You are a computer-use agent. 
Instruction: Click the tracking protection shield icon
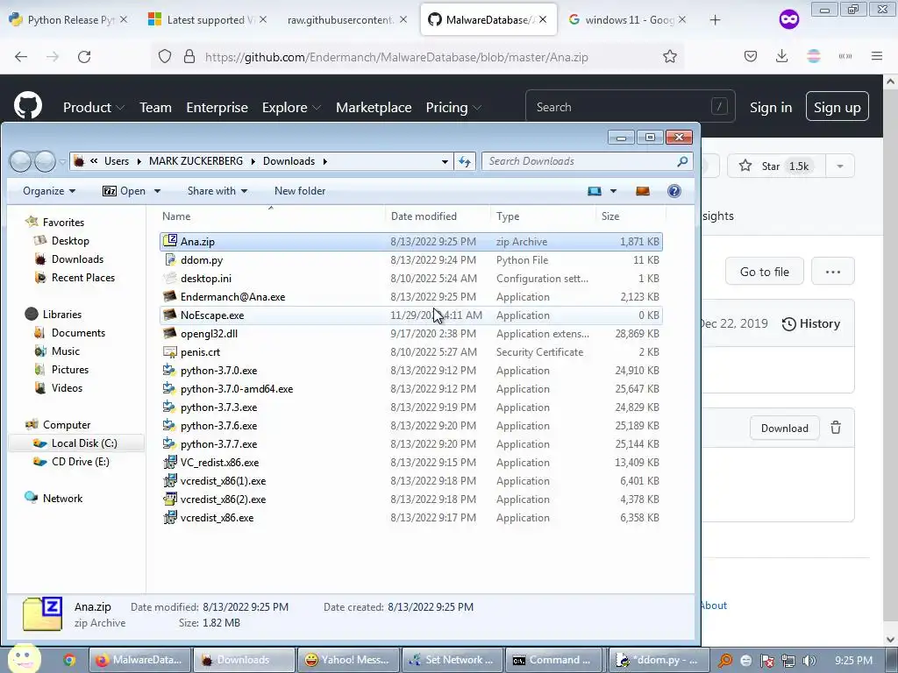[x=165, y=57]
